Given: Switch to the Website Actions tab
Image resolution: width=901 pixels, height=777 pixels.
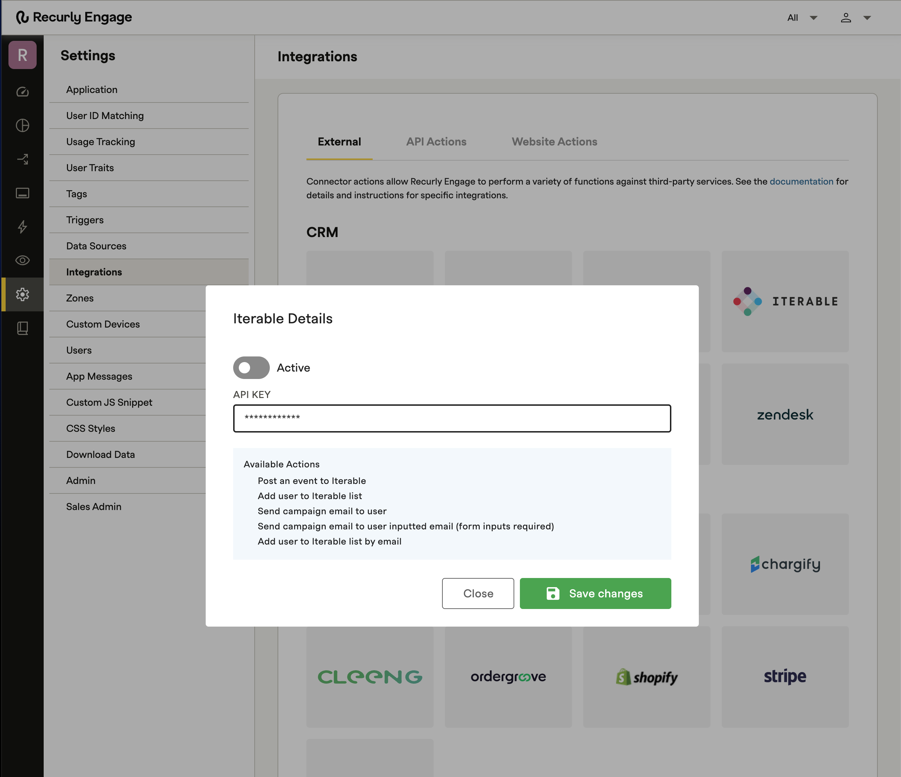Looking at the screenshot, I should click(554, 142).
